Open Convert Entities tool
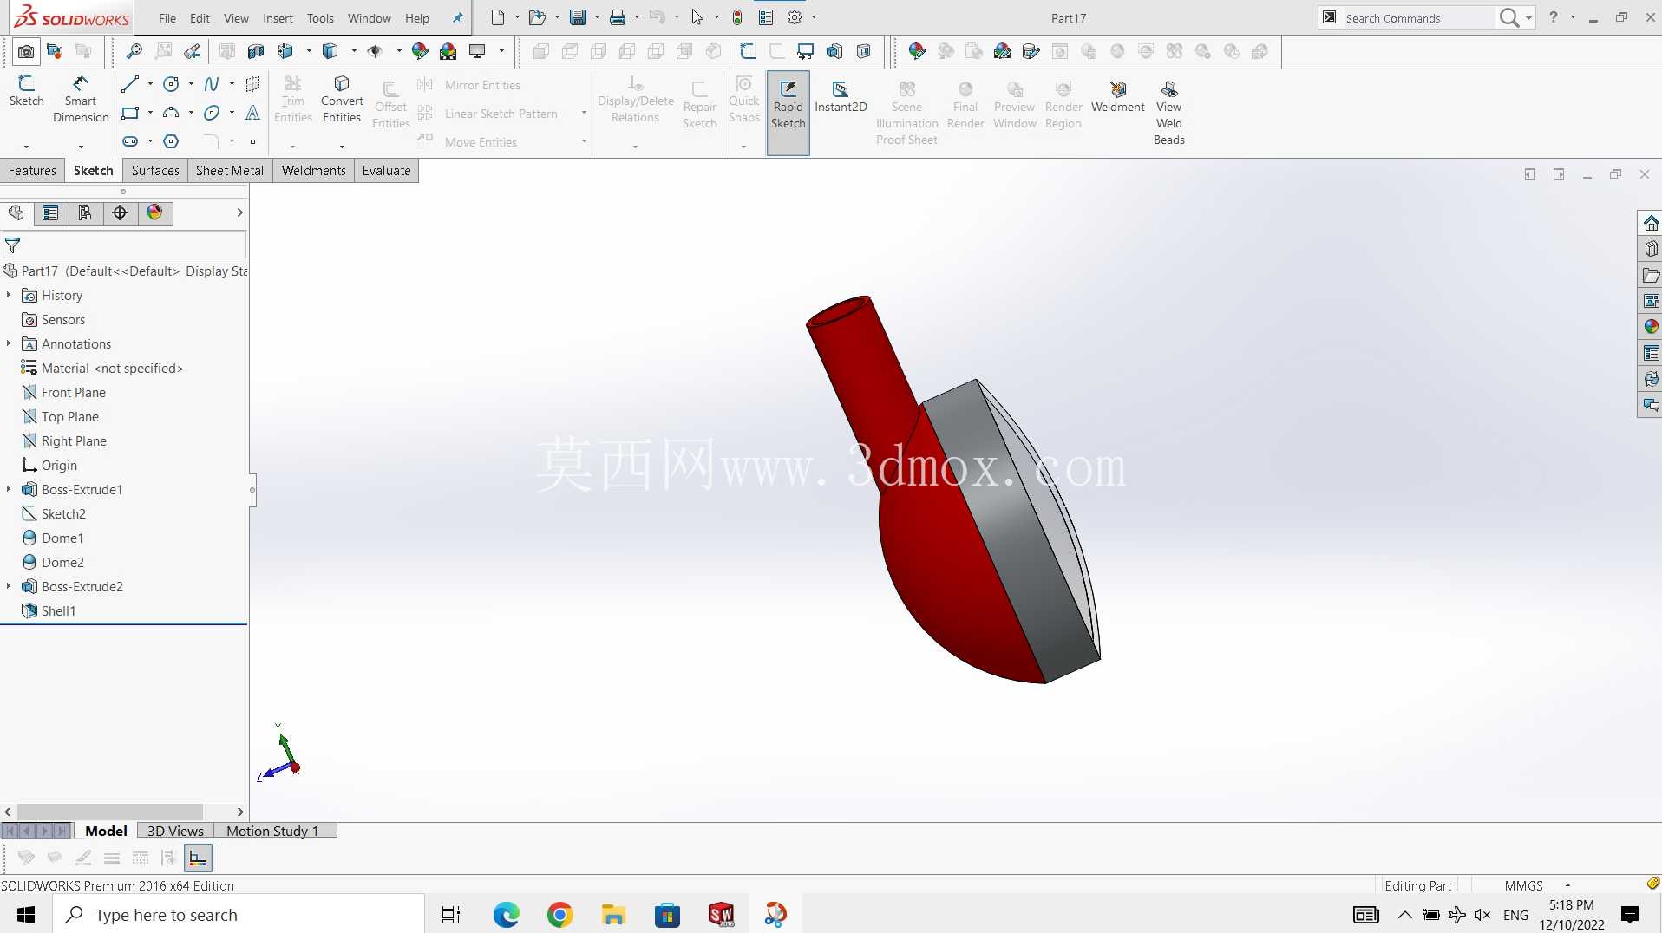This screenshot has width=1662, height=933. tap(342, 100)
